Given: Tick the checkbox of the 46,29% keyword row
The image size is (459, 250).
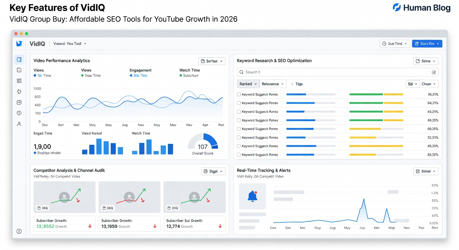Looking at the screenshot, I should tap(239, 146).
